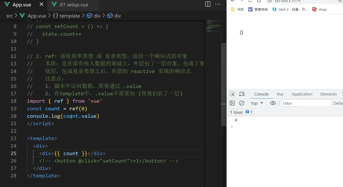Click 'state.count++' on line 9
Screen dimensions: 343x187
coord(62,34)
